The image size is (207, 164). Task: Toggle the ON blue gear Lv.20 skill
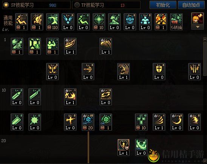[88, 122]
